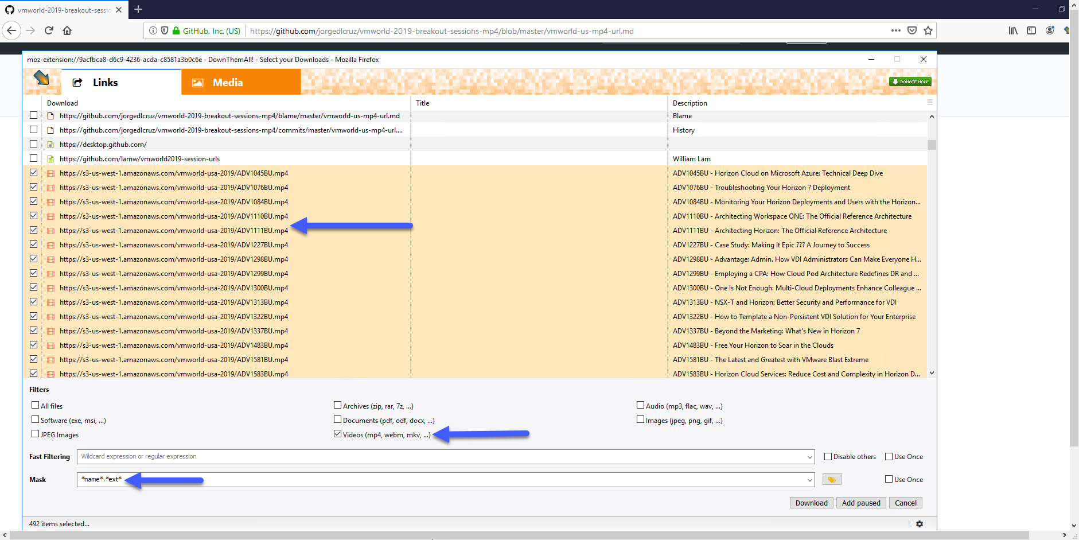Show site information icon in address bar
The height and width of the screenshot is (540, 1079).
pyautogui.click(x=153, y=30)
